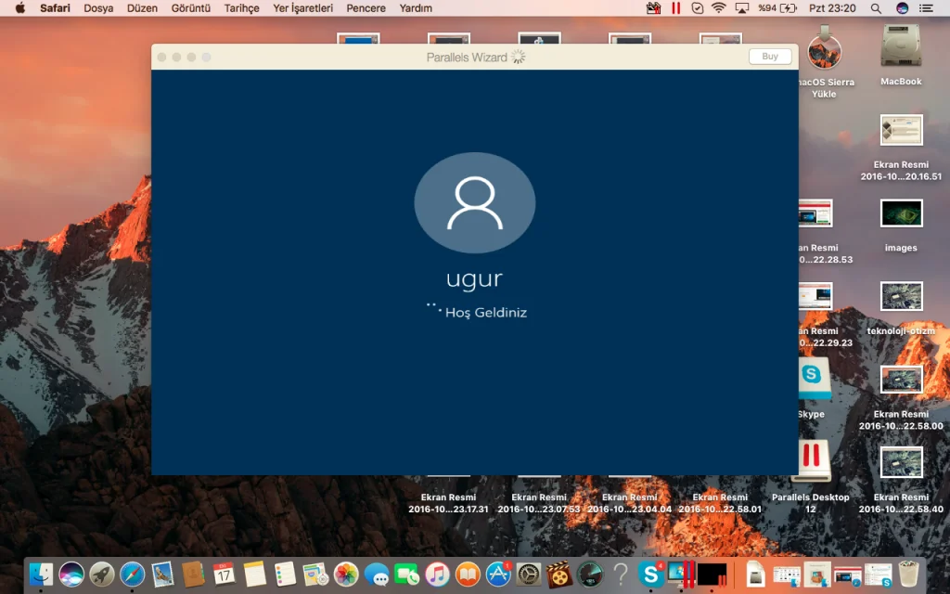
Task: Open Finder in the Dock
Action: [41, 575]
